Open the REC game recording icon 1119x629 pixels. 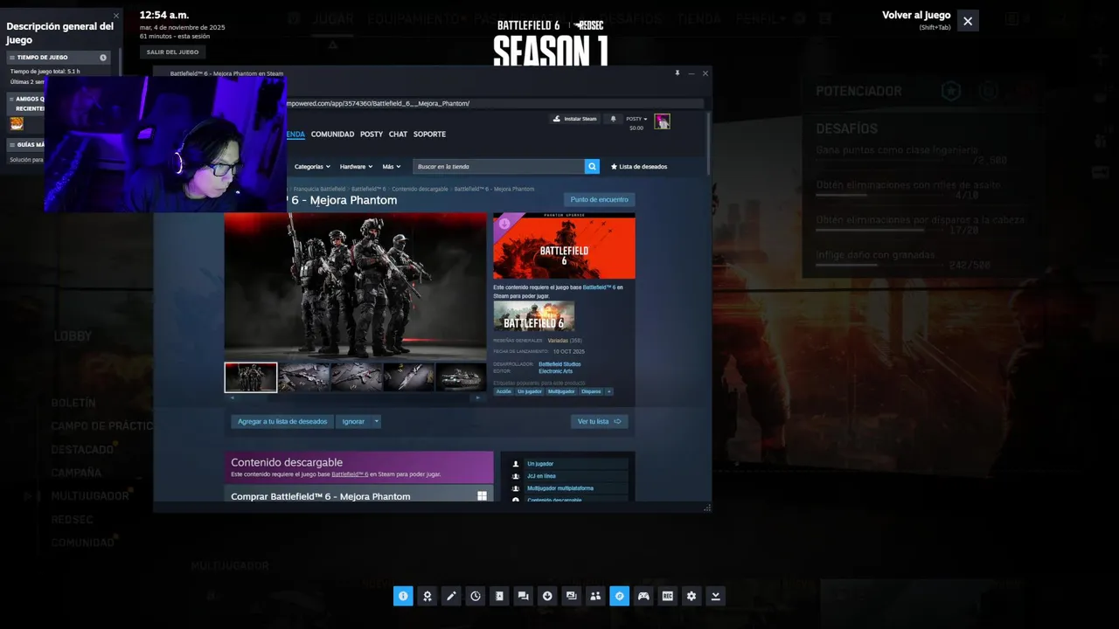pos(667,596)
